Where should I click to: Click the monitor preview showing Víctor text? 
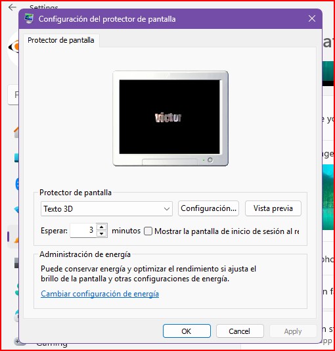click(170, 118)
